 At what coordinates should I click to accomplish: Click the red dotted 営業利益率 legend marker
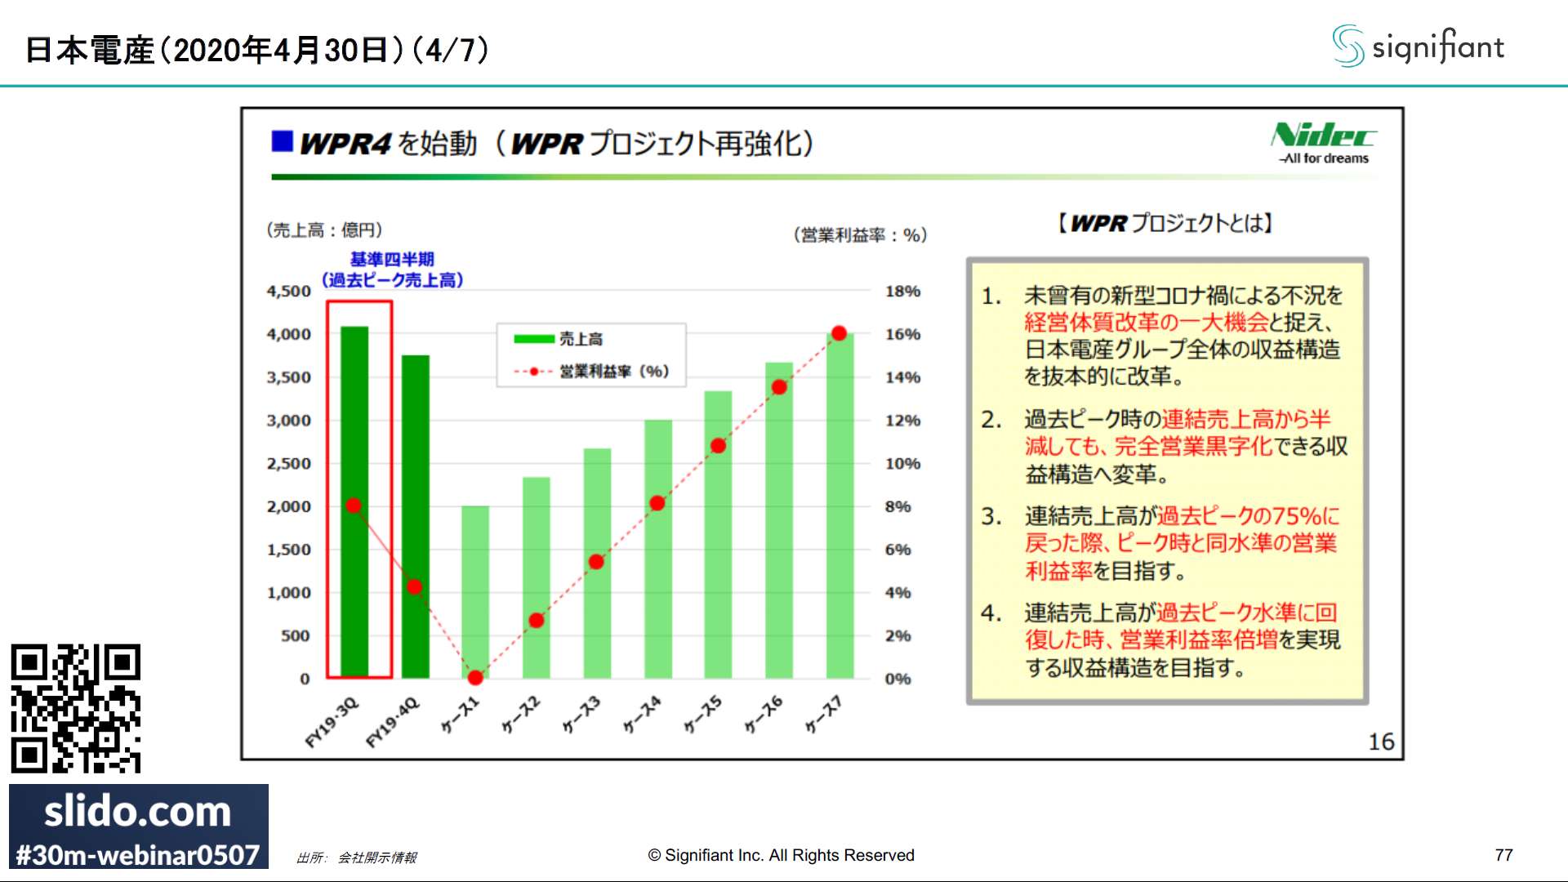[x=534, y=372]
